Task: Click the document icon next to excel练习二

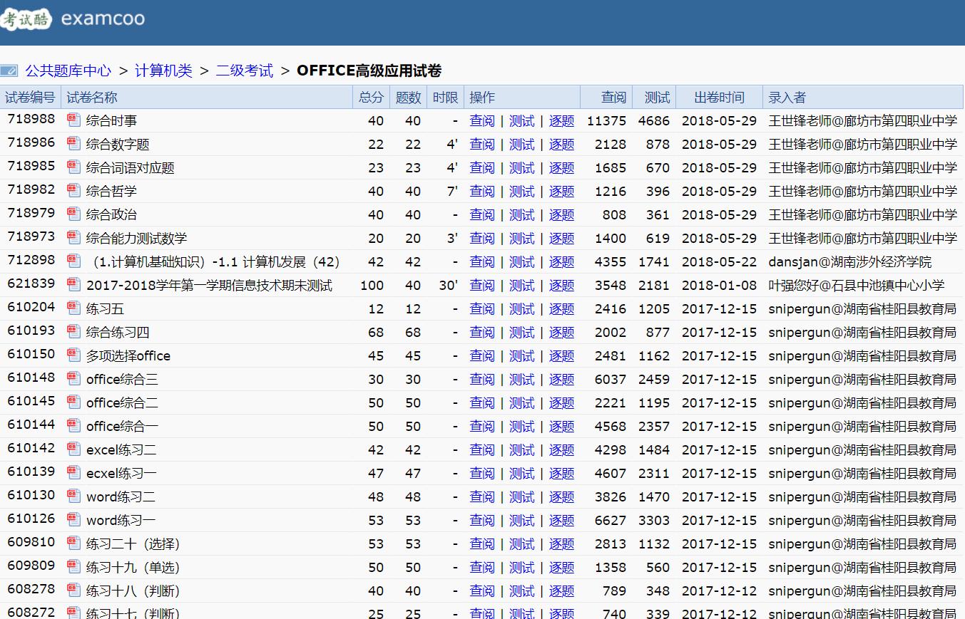Action: pyautogui.click(x=73, y=449)
